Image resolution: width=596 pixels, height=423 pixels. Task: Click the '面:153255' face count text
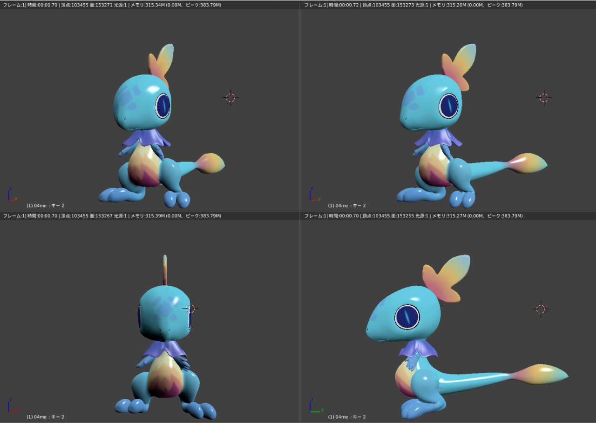[x=402, y=216]
